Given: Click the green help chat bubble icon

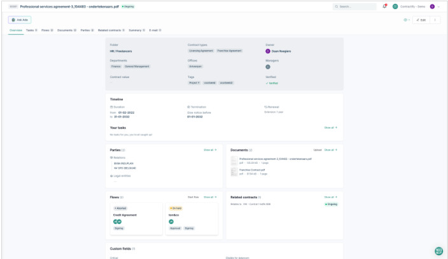Looking at the screenshot, I should [x=438, y=251].
